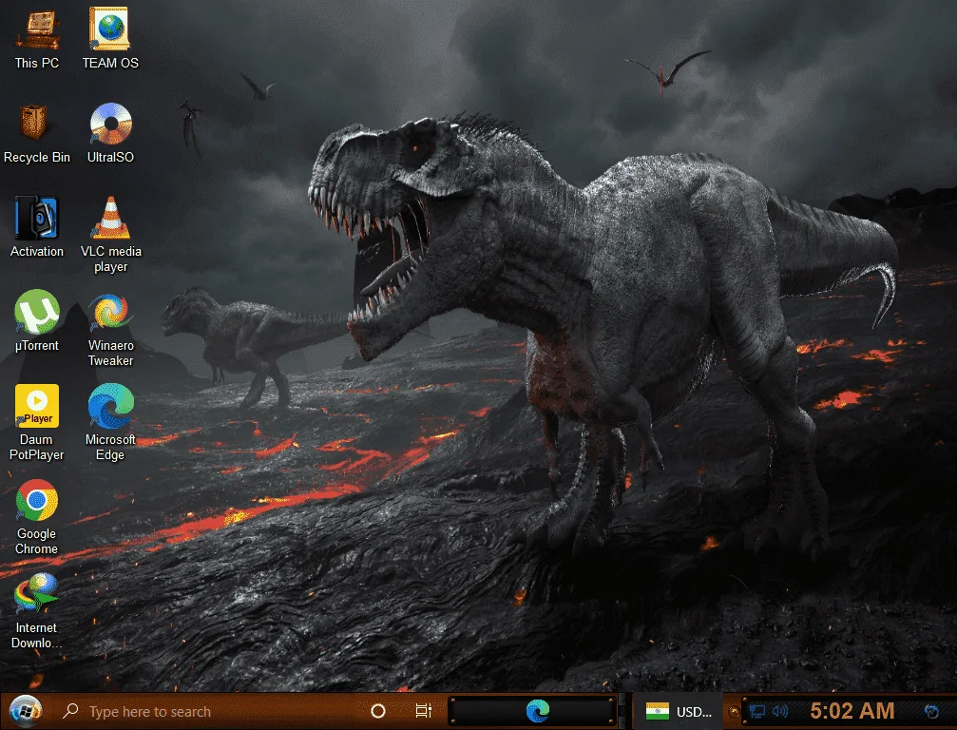Expand hidden tray icons via round button

click(735, 712)
